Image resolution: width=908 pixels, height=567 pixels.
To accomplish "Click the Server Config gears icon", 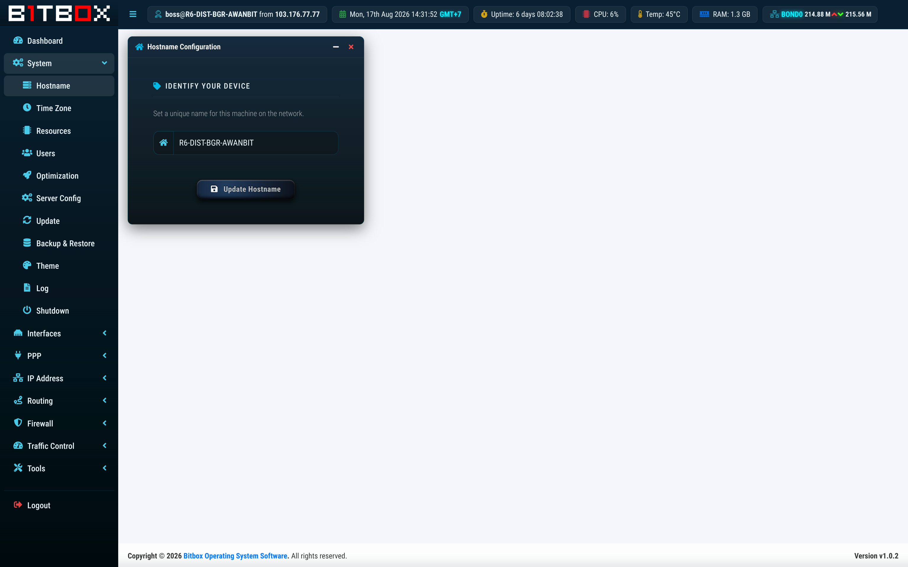I will click(x=27, y=198).
